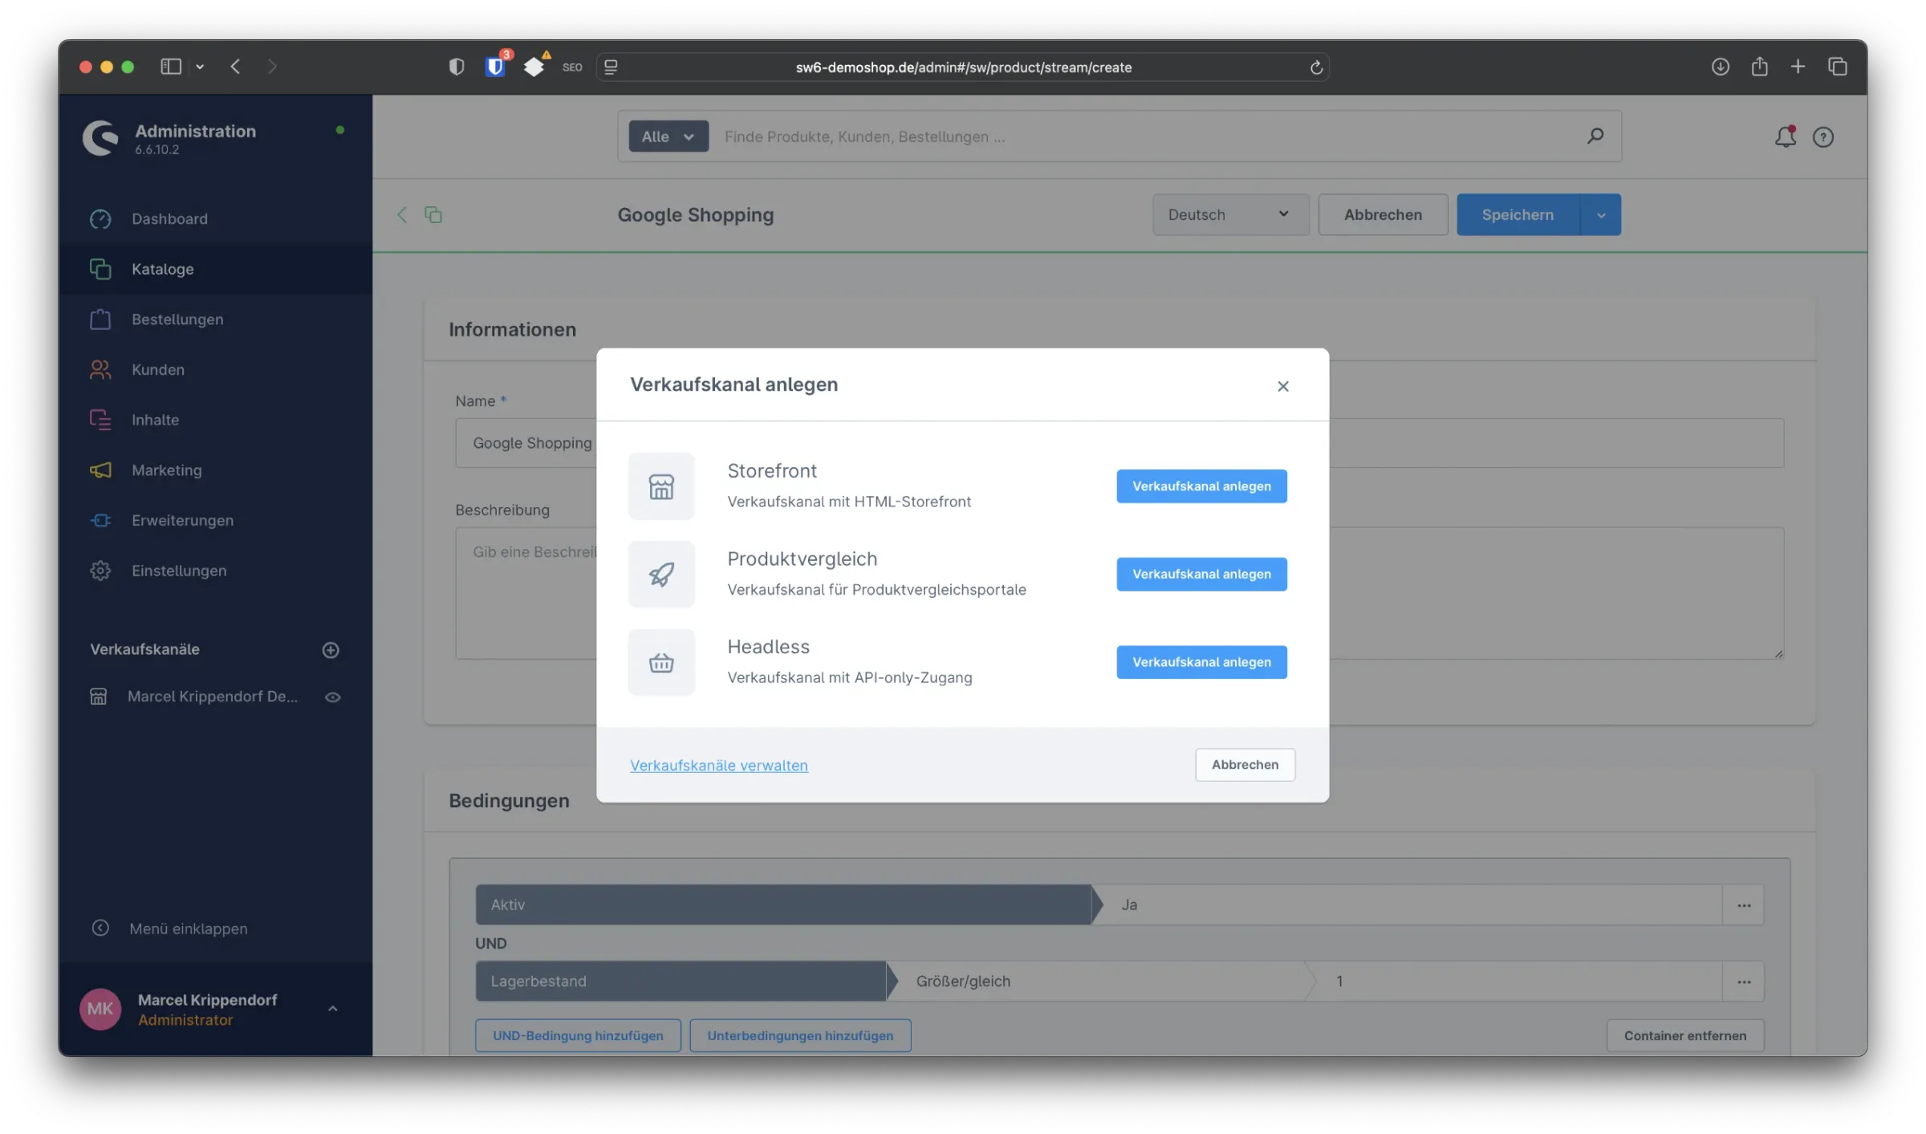Click the Google Shopping name field
This screenshot has height=1134, width=1926.
pyautogui.click(x=531, y=442)
